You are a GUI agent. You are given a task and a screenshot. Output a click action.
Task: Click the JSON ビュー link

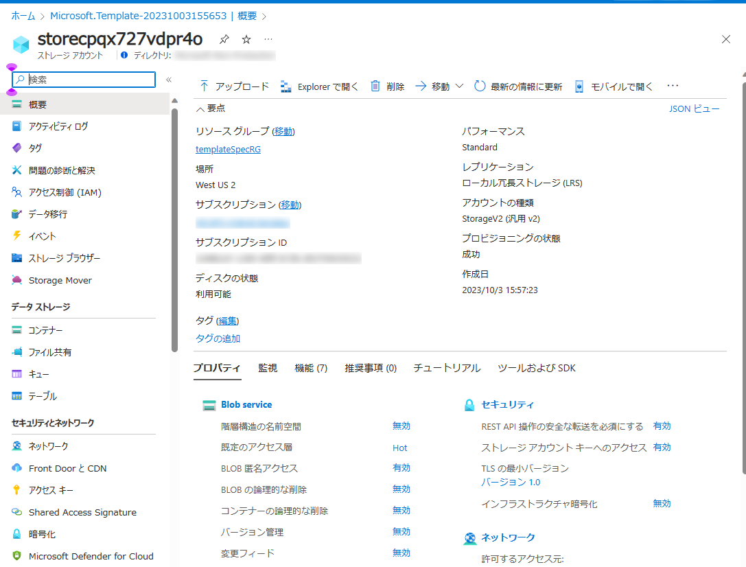point(694,108)
